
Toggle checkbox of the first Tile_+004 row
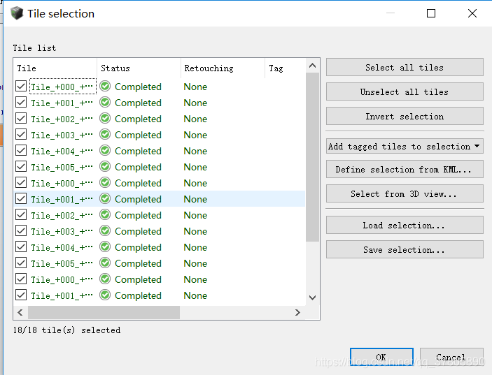[21, 150]
